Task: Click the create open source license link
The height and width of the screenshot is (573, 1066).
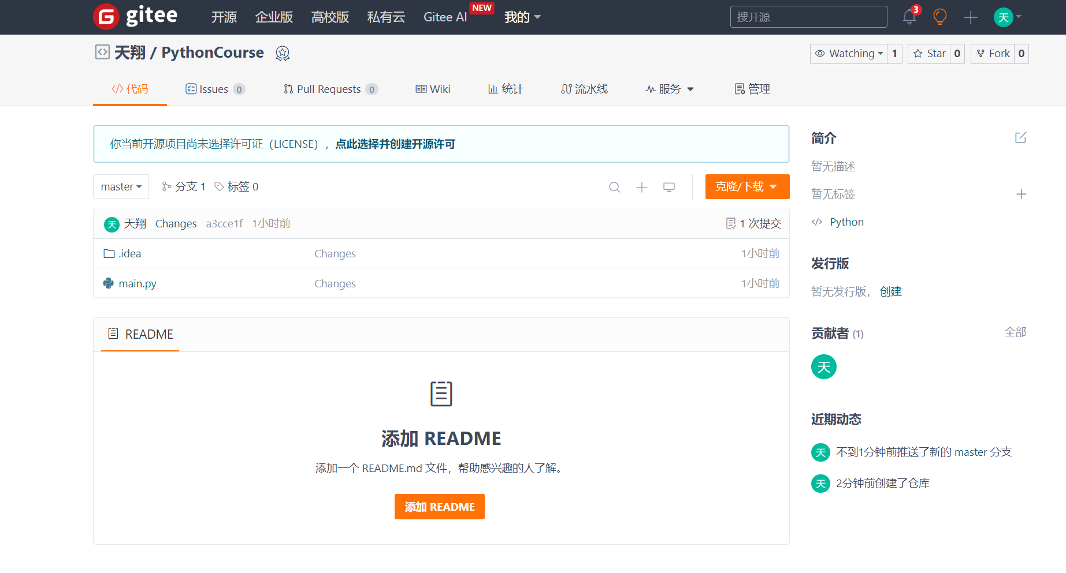Action: point(395,144)
